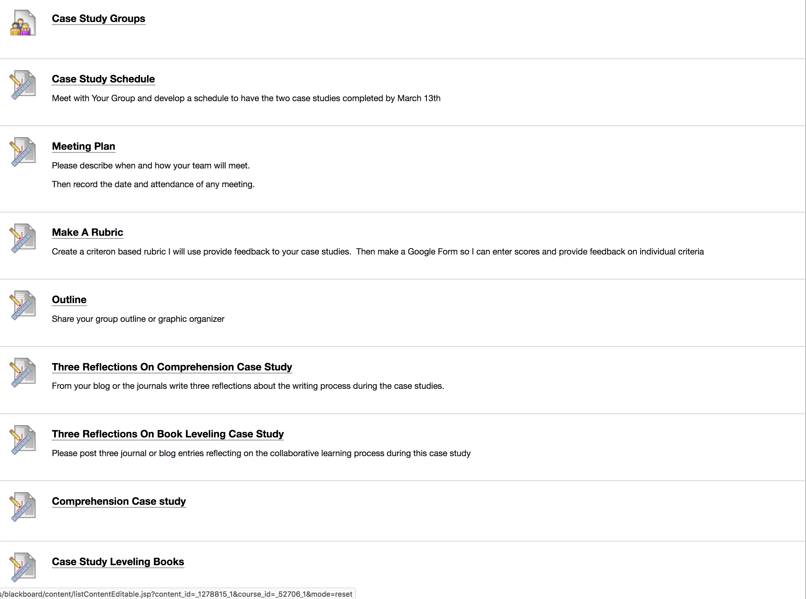Open the Comprehension Case study link
Image resolution: width=806 pixels, height=599 pixels.
119,501
